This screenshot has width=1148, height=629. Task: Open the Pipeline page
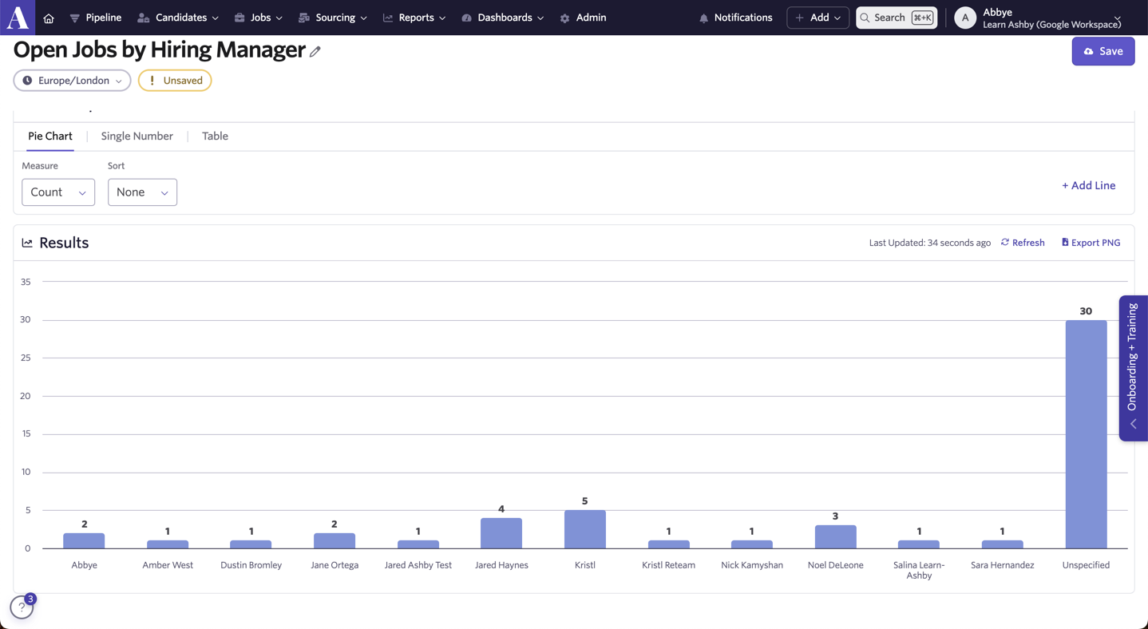[x=96, y=18]
